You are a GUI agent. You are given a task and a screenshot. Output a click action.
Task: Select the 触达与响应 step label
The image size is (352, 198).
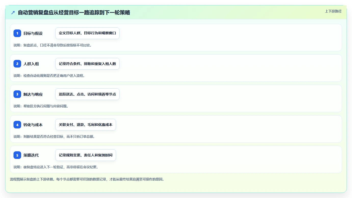coord(33,94)
